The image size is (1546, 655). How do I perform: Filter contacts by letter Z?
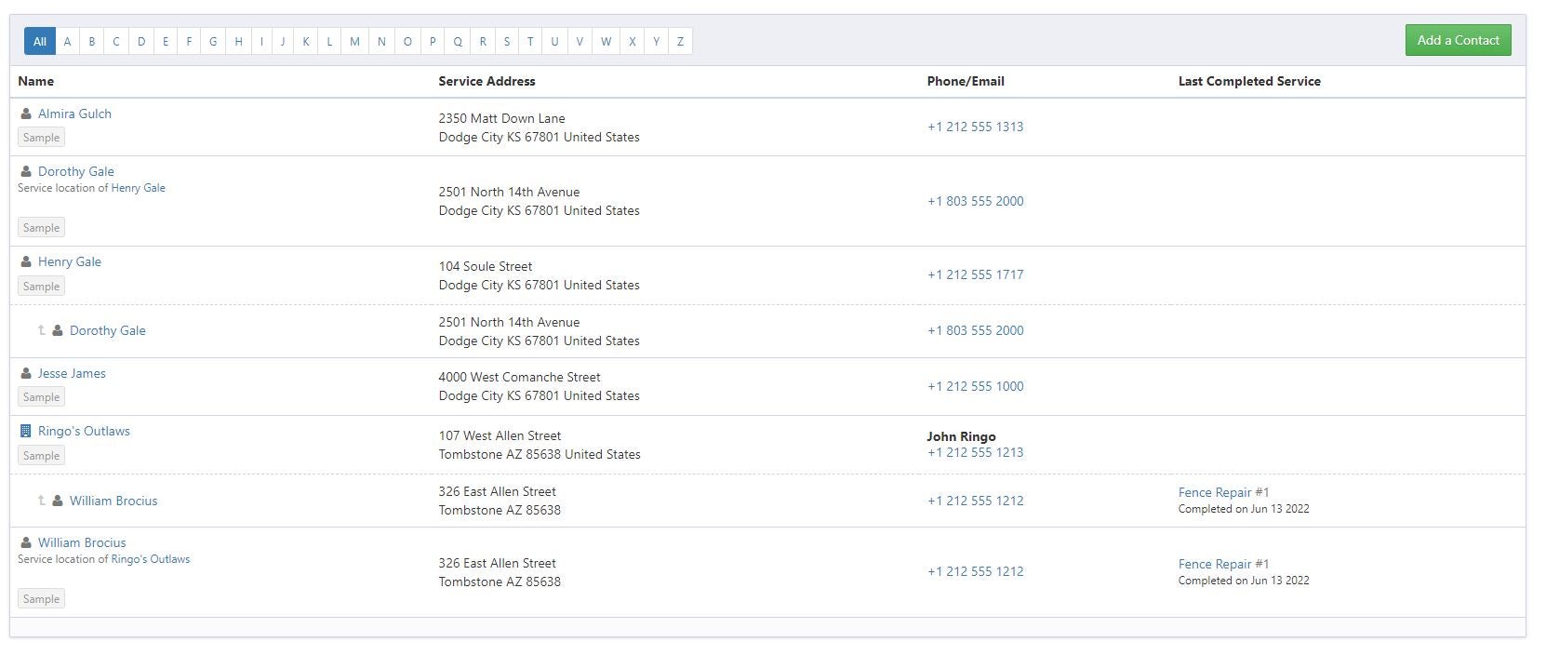[680, 41]
